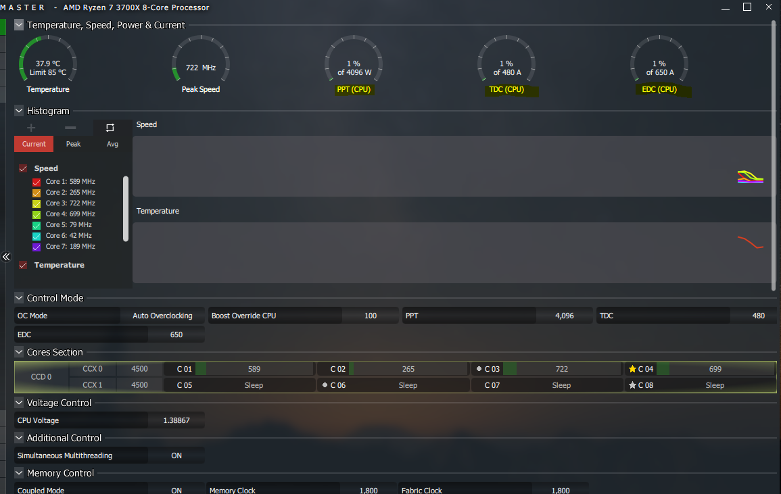The height and width of the screenshot is (494, 781).
Task: Uncheck Core 2: 265 MHz checkbox
Action: click(x=37, y=193)
